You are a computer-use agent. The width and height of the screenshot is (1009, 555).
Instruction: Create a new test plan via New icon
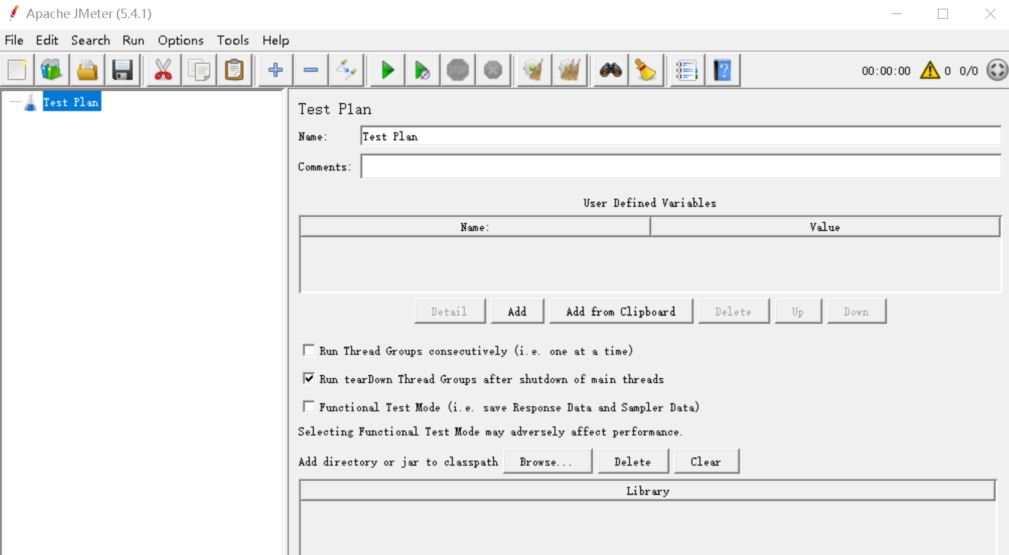point(17,70)
